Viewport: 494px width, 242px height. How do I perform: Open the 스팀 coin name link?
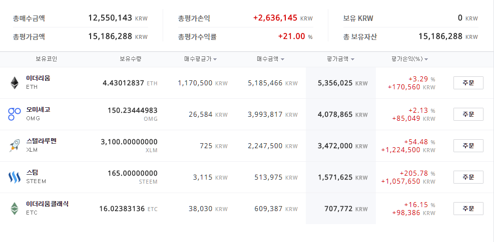[x=32, y=173]
